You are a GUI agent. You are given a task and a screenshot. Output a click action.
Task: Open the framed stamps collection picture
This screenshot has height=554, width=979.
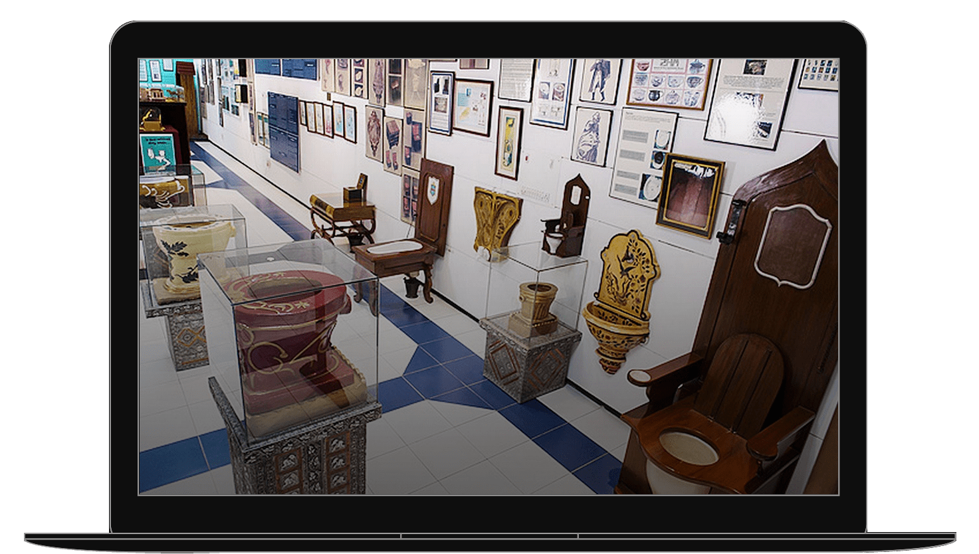[x=818, y=74]
